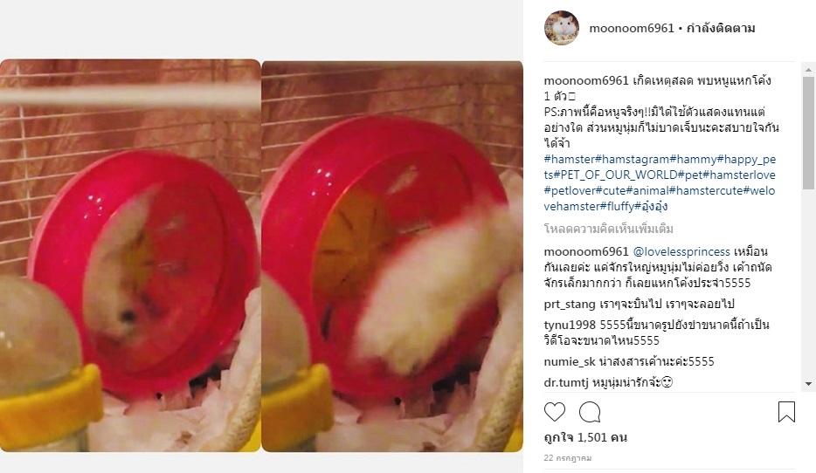Viewport: 816px width, 473px height.
Task: Open post date 22 กรกฎาคม
Action: coord(568,458)
